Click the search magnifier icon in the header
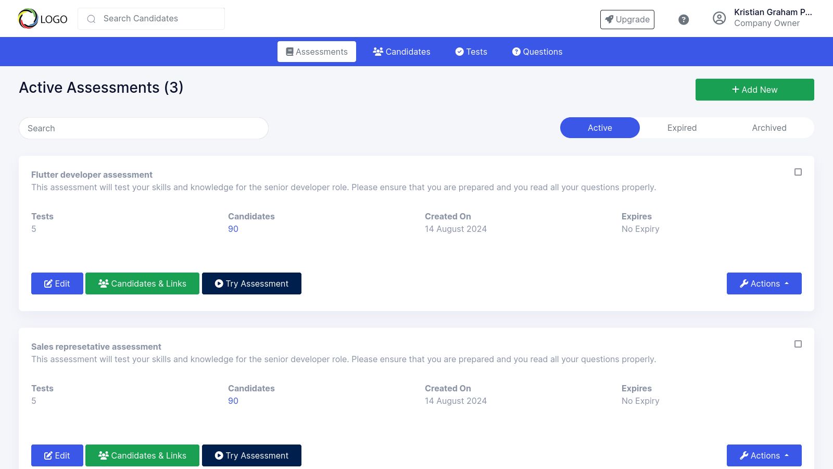The image size is (833, 469). pos(92,19)
